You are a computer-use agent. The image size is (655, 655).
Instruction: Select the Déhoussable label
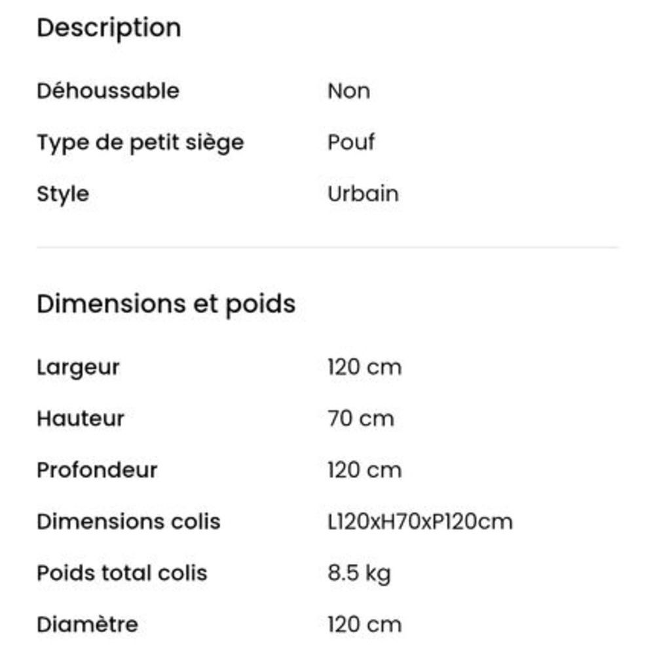(x=107, y=90)
